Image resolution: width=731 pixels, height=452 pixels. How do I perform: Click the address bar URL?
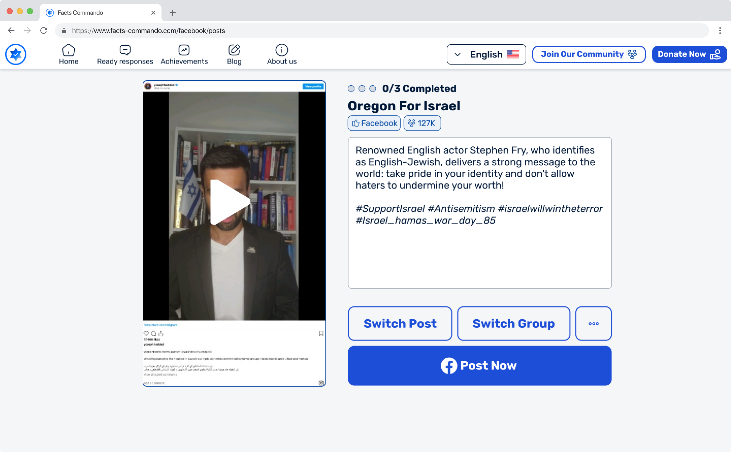click(149, 30)
